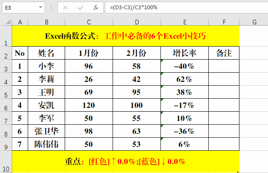Click the '姓名' header cell

click(x=47, y=53)
